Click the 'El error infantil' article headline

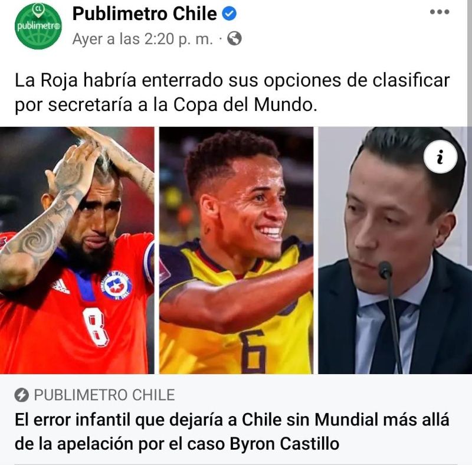tap(232, 431)
